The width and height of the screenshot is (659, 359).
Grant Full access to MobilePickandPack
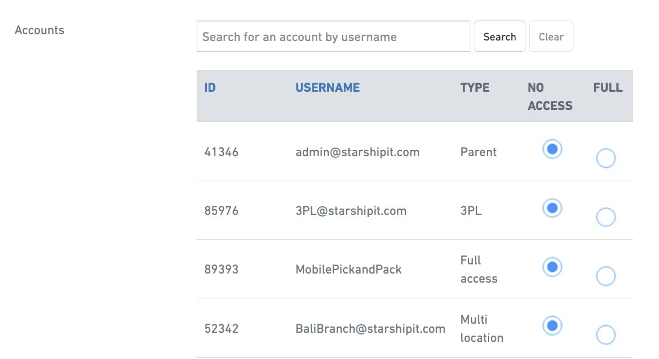605,276
